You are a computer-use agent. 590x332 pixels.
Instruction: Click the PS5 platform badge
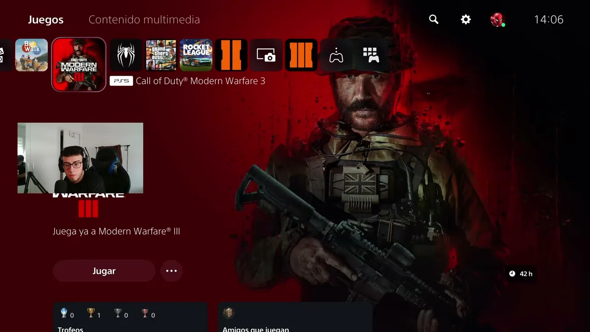coord(121,81)
